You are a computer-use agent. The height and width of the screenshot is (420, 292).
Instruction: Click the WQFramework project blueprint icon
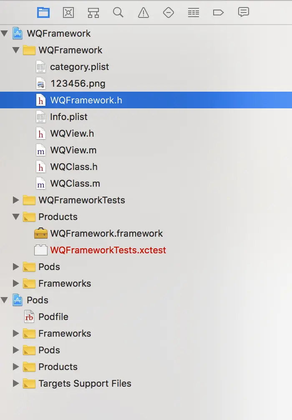18,33
